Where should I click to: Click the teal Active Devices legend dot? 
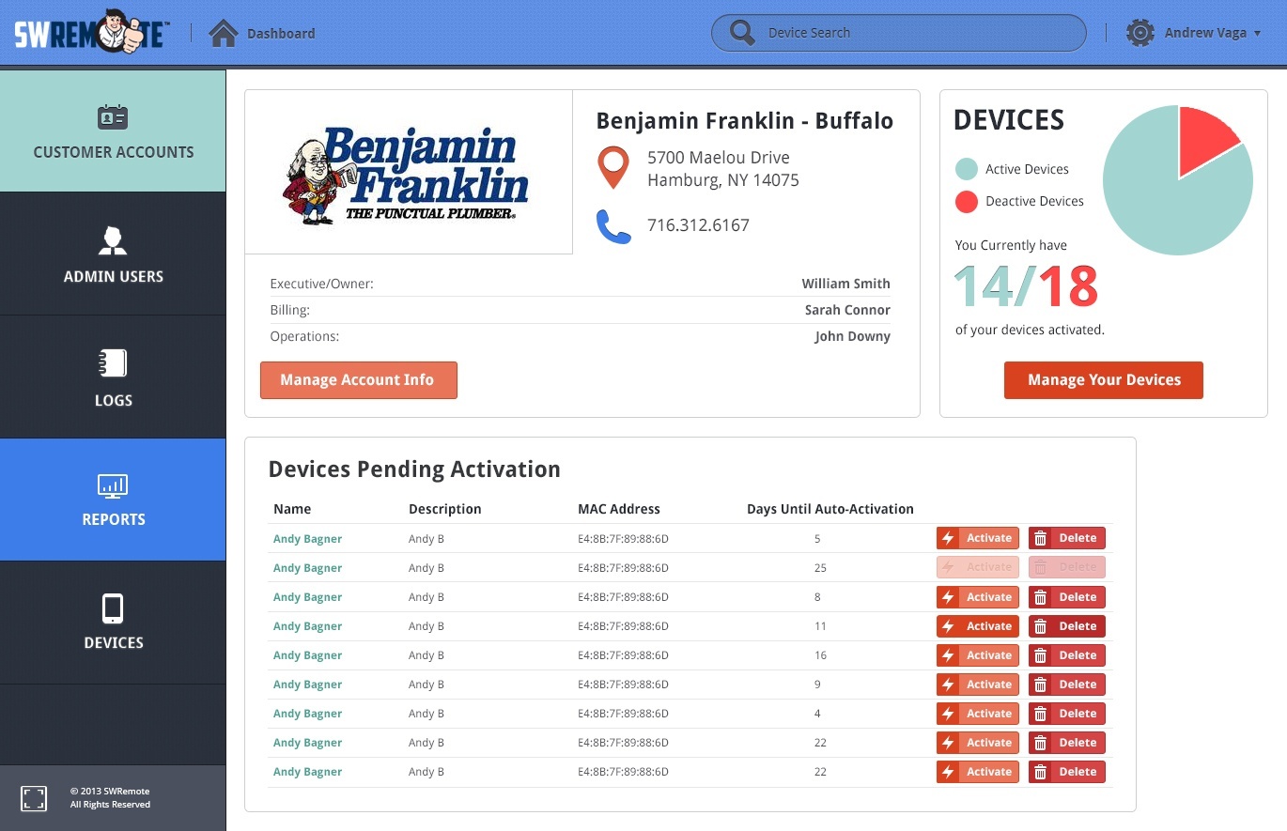point(967,169)
